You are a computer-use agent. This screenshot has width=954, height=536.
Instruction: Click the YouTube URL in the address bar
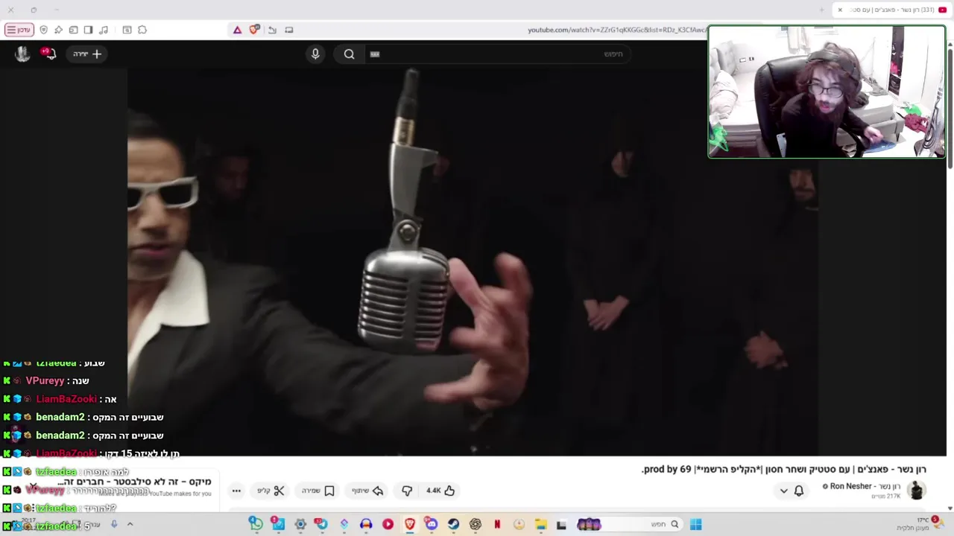pos(616,30)
